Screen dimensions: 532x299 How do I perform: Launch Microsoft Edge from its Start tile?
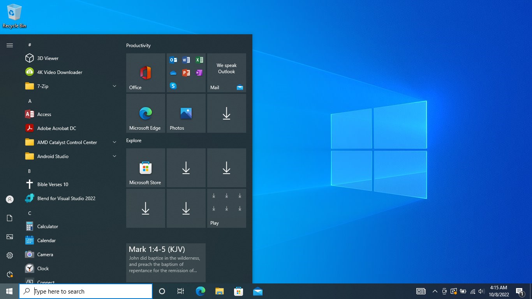pyautogui.click(x=145, y=113)
